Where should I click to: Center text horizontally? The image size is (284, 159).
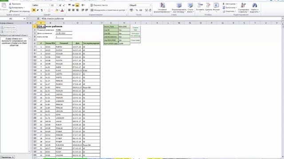point(73,10)
